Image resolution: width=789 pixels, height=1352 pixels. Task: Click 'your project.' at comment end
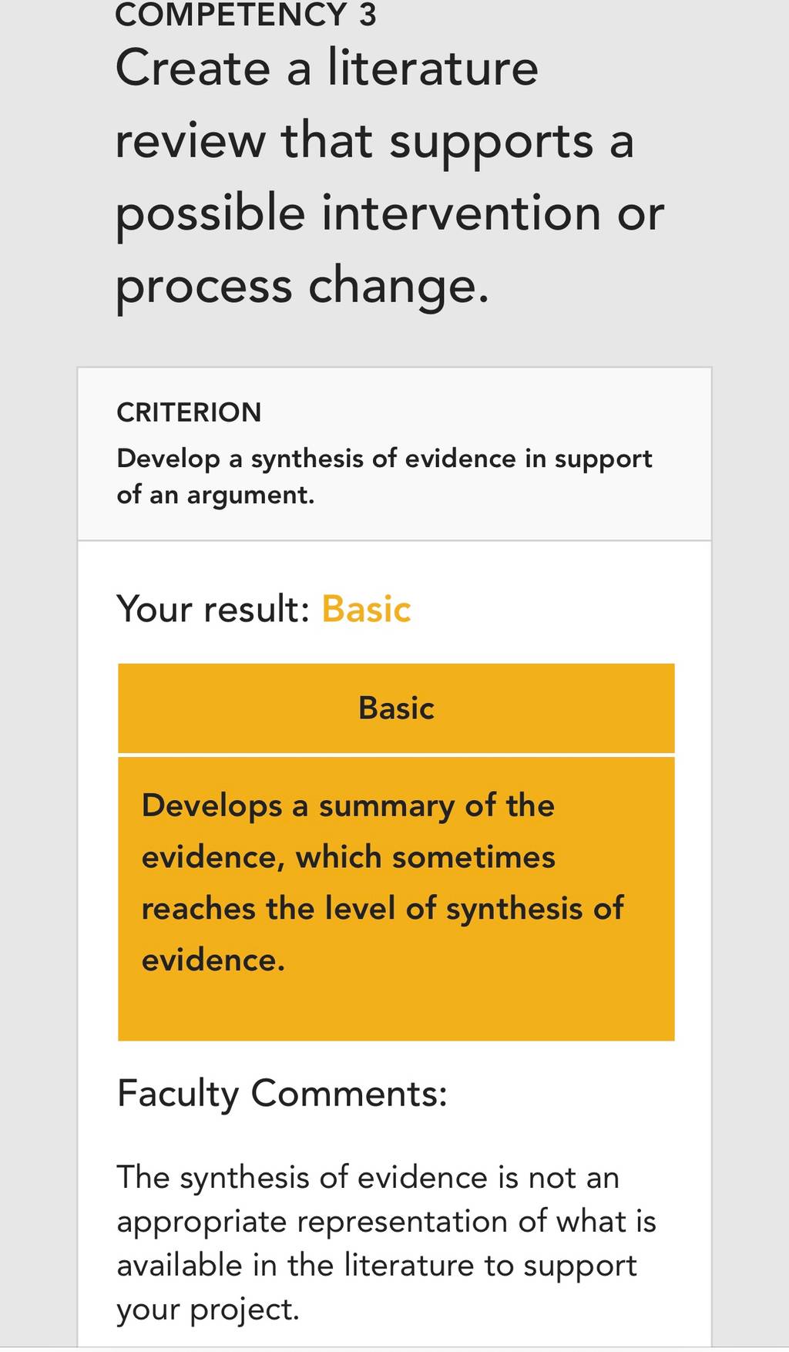click(x=208, y=1310)
